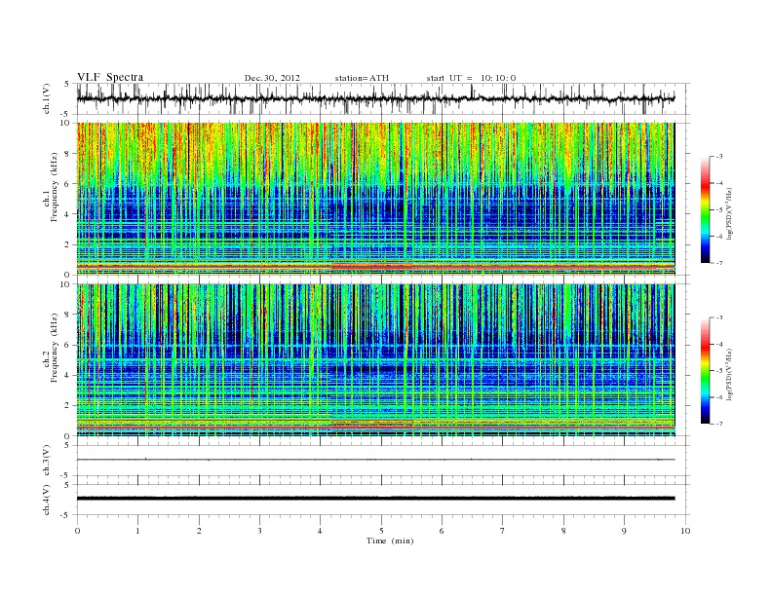This screenshot has width=772, height=596.
Task: Click the "ch.1 Frequency (kHz)" axis label
Action: coord(51,187)
